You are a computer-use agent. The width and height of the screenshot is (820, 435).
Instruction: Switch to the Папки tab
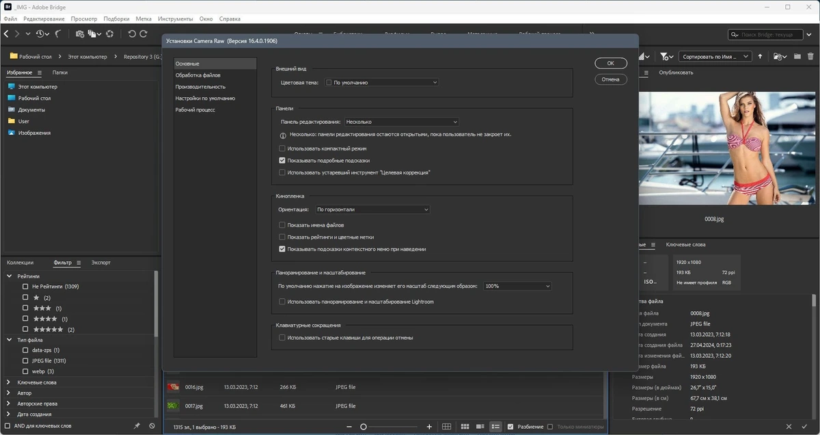point(60,72)
